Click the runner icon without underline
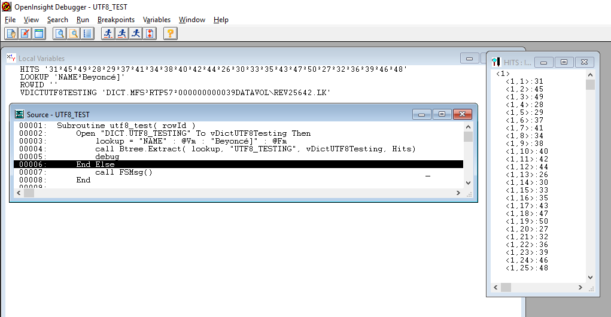Screen dimensions: 611x317 (136, 33)
